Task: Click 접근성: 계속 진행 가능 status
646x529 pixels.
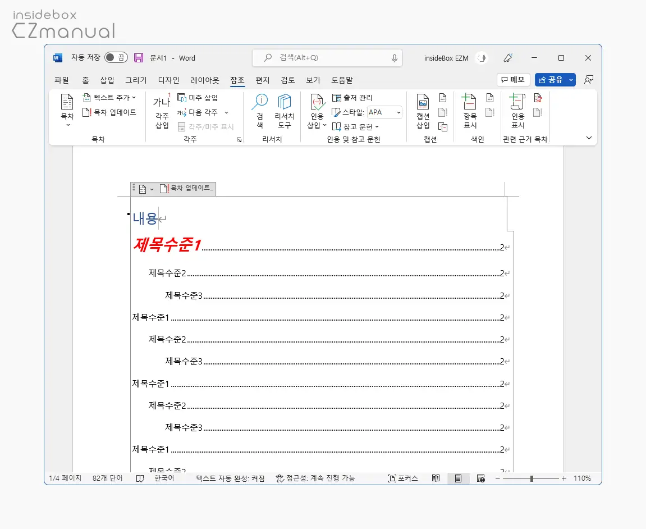Action: (x=315, y=478)
